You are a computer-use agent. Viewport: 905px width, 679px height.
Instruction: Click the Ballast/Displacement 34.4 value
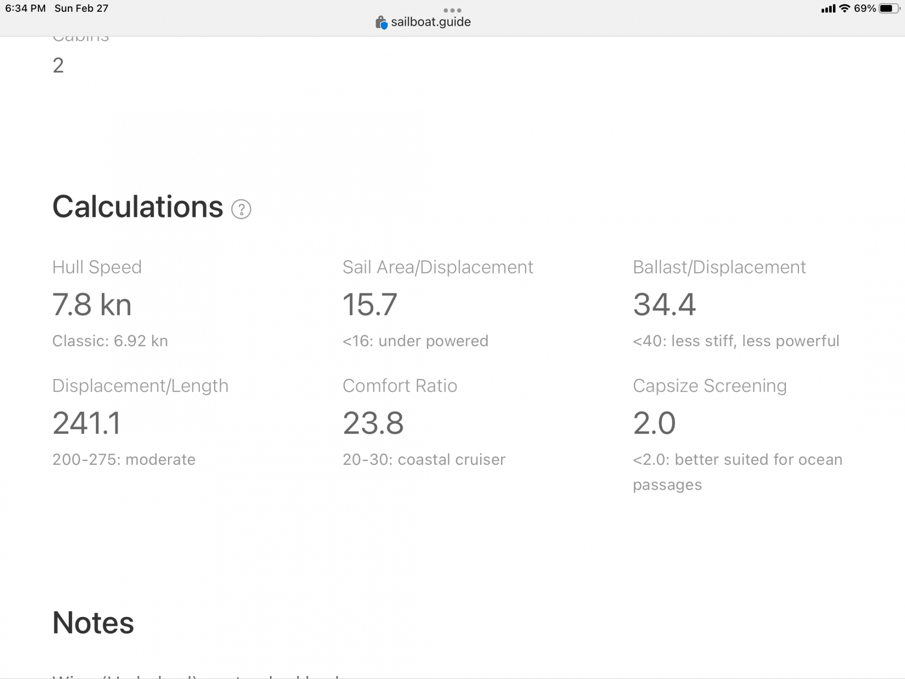tap(664, 305)
